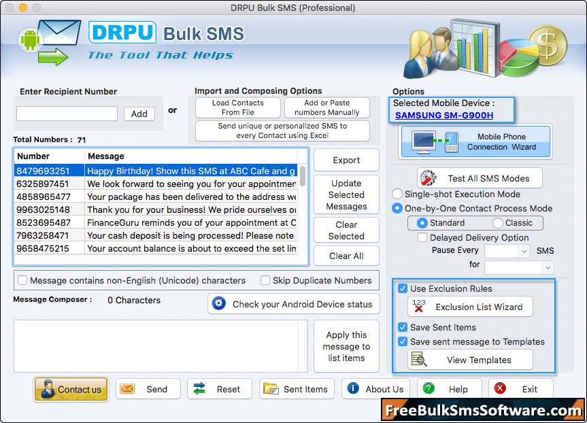
Task: Click Load Contacts From File
Action: [x=237, y=107]
